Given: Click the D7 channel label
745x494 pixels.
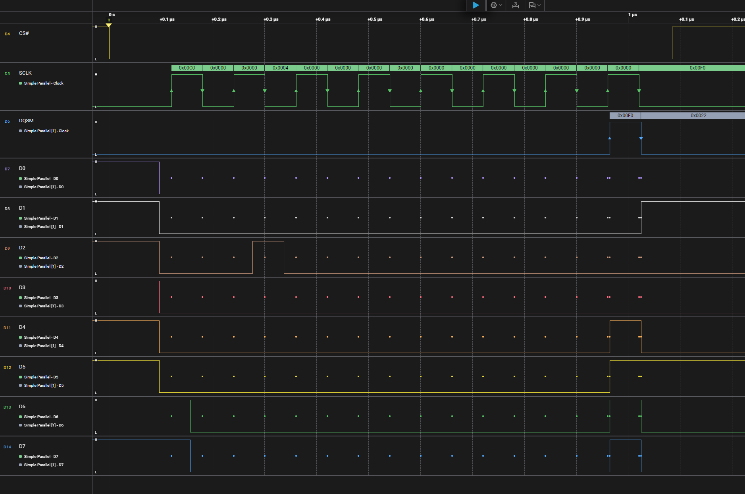Looking at the screenshot, I should (22, 446).
